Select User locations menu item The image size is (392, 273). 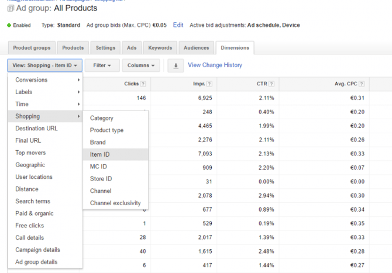pos(45,177)
